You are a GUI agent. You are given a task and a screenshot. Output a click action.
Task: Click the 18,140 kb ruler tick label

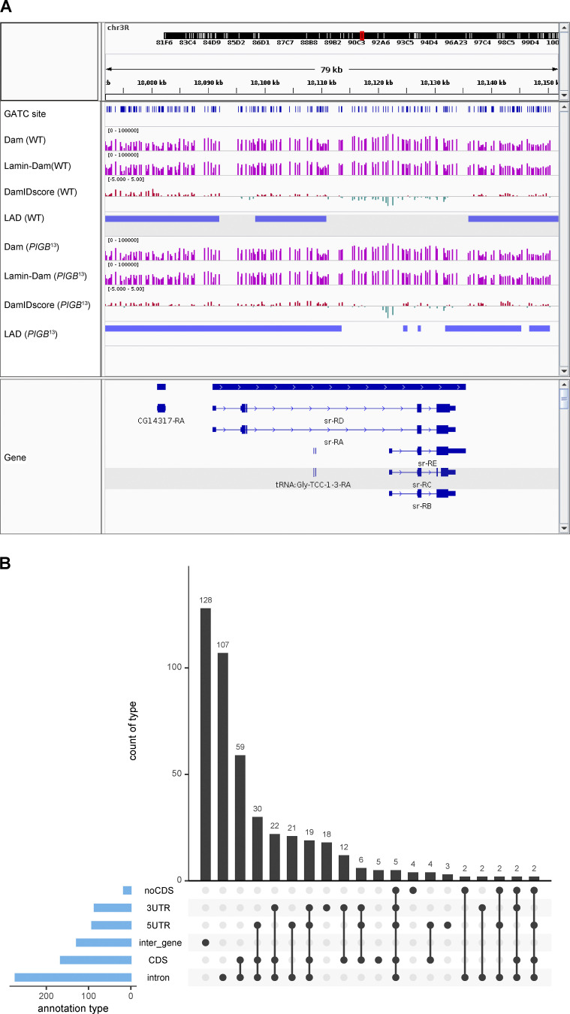pyautogui.click(x=490, y=83)
